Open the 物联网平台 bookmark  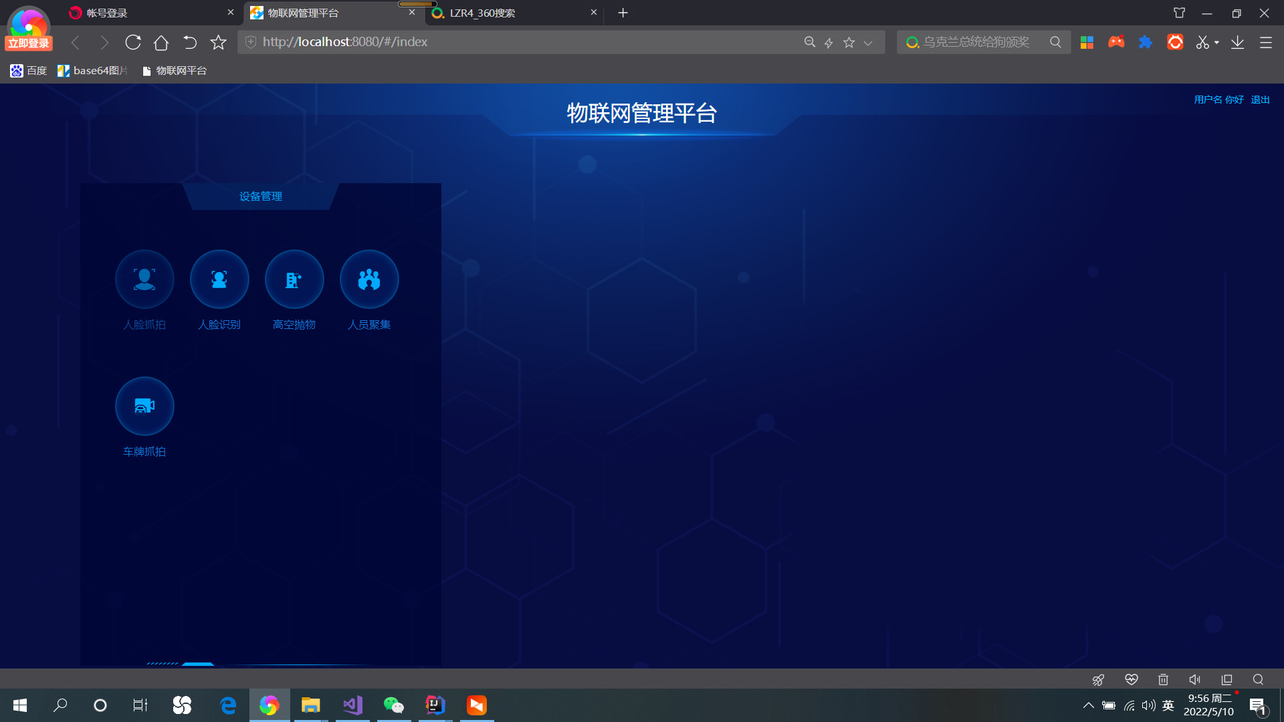click(x=175, y=71)
